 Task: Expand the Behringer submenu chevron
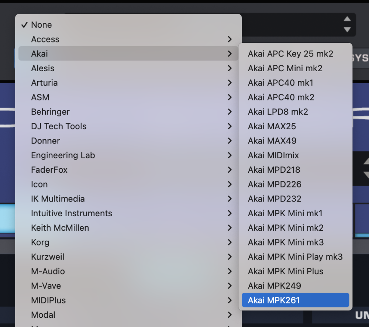click(x=230, y=112)
